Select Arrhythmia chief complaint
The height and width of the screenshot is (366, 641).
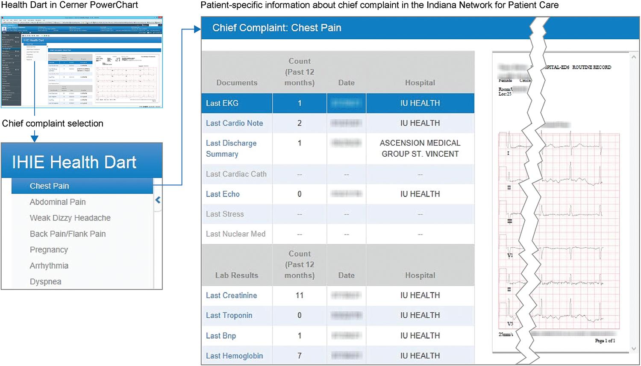point(49,266)
